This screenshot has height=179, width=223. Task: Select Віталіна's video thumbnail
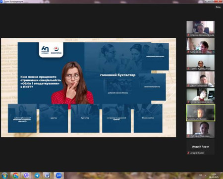[x=201, y=29]
